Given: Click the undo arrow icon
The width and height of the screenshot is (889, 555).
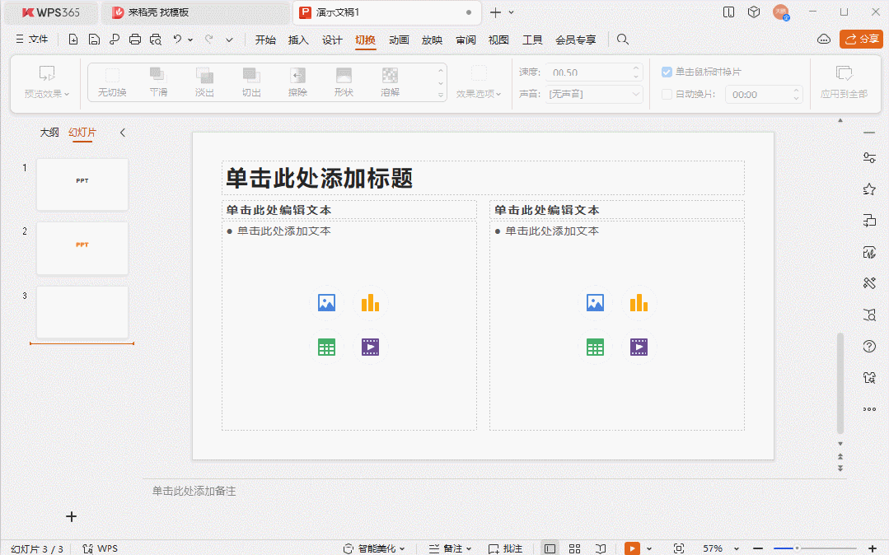Looking at the screenshot, I should pos(177,40).
